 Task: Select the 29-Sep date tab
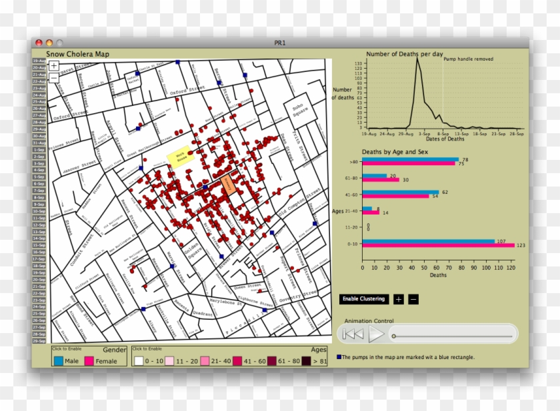39,340
